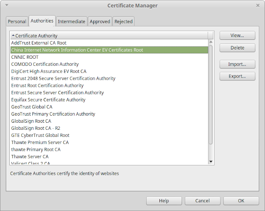Image resolution: width=265 pixels, height=211 pixels.
Task: Select GlobalSign Root CA - R2
Action: (x=109, y=128)
